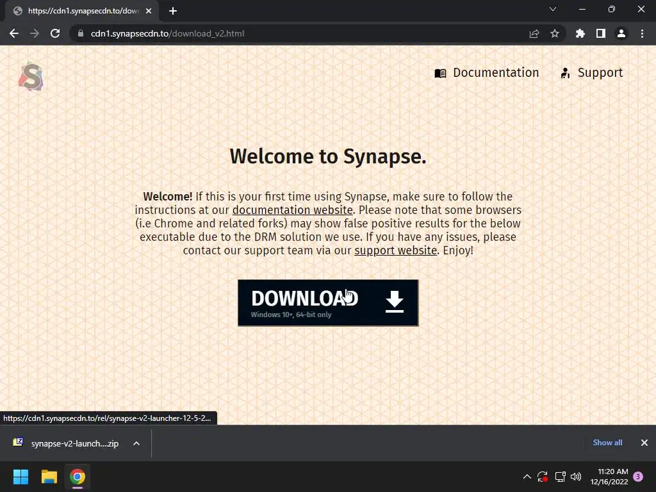Share this page via share icon
The image size is (656, 492).
pos(534,33)
